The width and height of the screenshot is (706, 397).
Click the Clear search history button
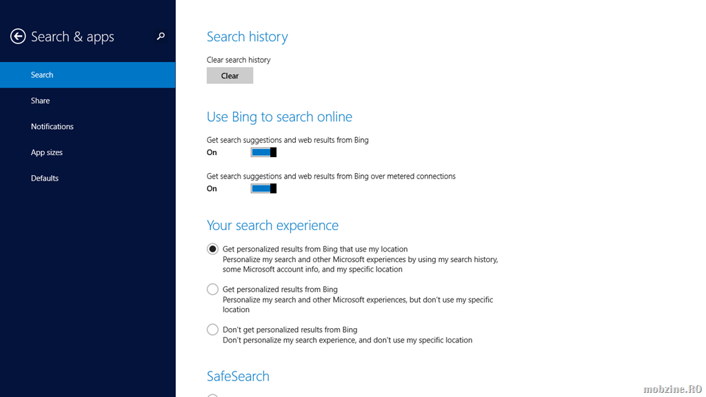tap(230, 76)
